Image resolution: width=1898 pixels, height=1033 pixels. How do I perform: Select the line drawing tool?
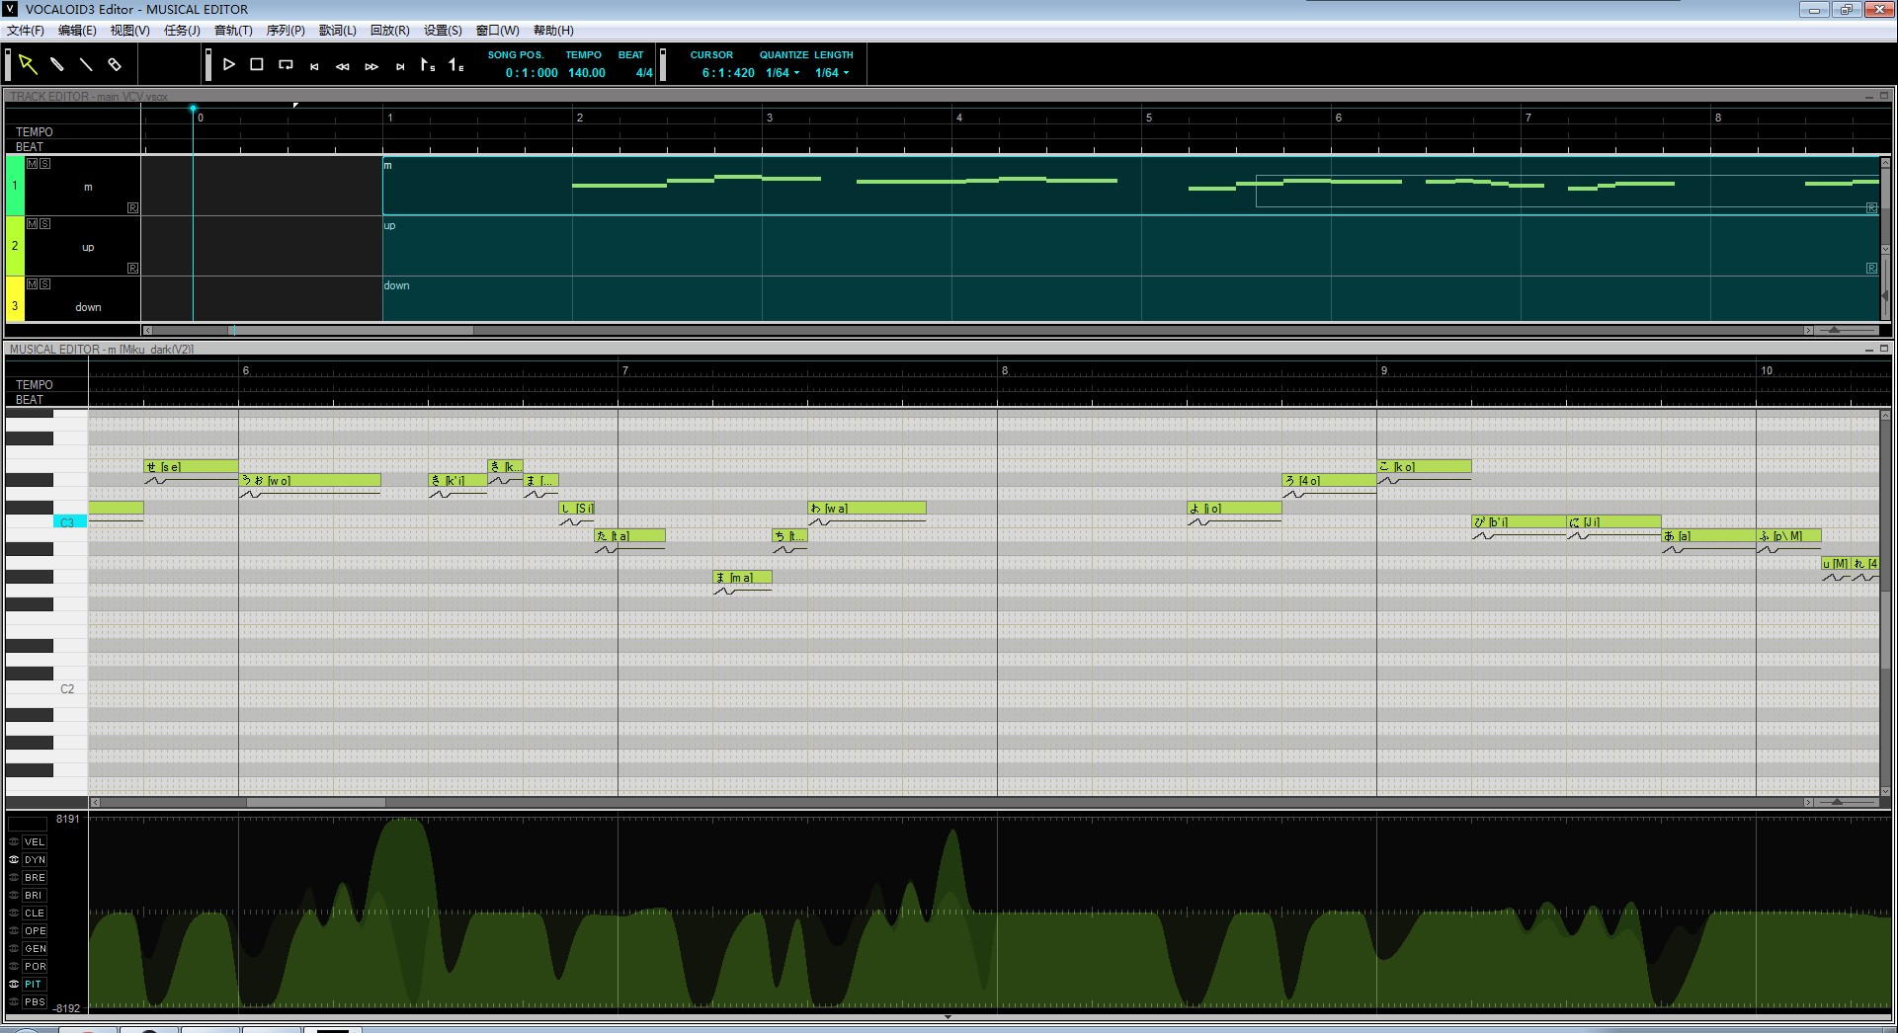[x=86, y=64]
